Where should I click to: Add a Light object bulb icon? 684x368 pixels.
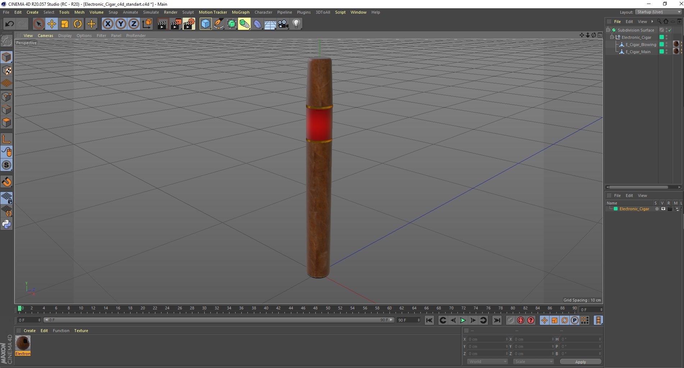tap(296, 24)
